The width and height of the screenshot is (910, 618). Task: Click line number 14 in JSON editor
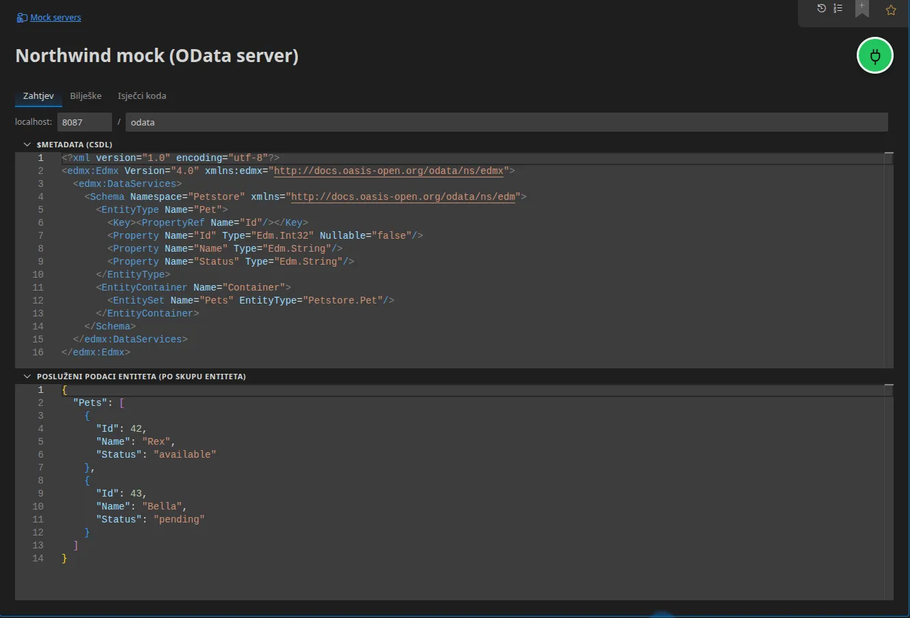click(x=38, y=558)
